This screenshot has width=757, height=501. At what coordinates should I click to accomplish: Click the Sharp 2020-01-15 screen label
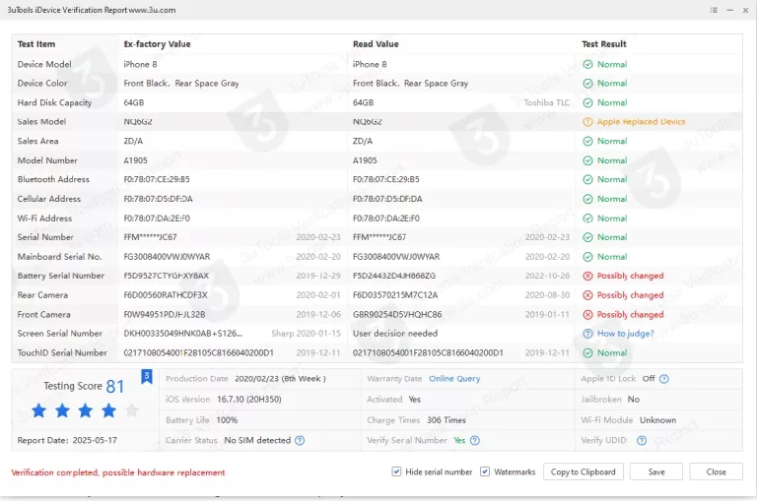coord(307,334)
